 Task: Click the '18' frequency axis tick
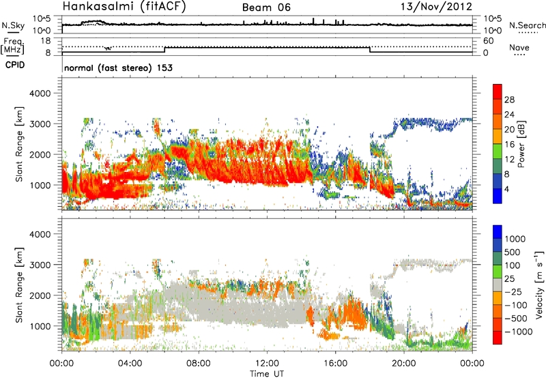[46, 41]
